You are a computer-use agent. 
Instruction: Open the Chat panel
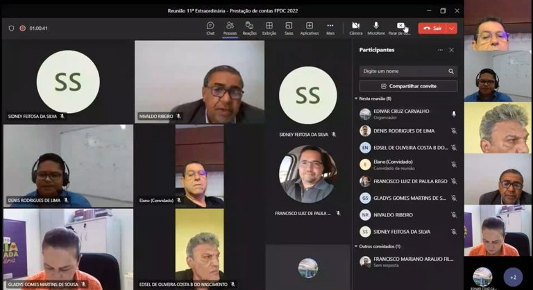click(210, 28)
